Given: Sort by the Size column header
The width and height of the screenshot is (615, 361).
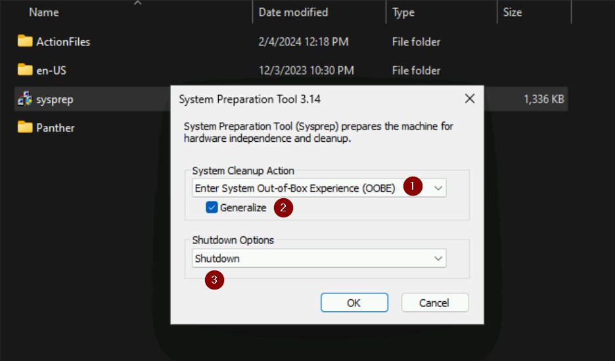Looking at the screenshot, I should click(x=512, y=12).
